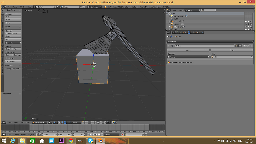Image resolution: width=256 pixels, height=144 pixels.
Task: Collapse the Boolean modifier panel triangle
Action: pyautogui.click(x=169, y=46)
